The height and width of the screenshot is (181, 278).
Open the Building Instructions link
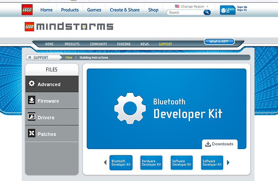94,57
